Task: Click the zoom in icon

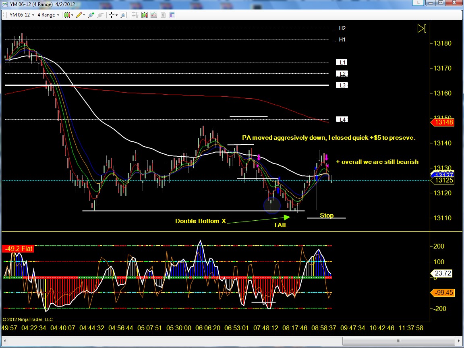Action: [91, 15]
